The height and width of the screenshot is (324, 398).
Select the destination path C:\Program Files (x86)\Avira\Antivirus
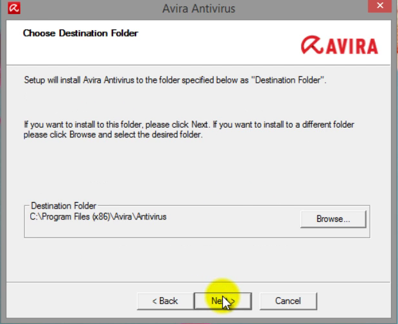[x=98, y=217]
